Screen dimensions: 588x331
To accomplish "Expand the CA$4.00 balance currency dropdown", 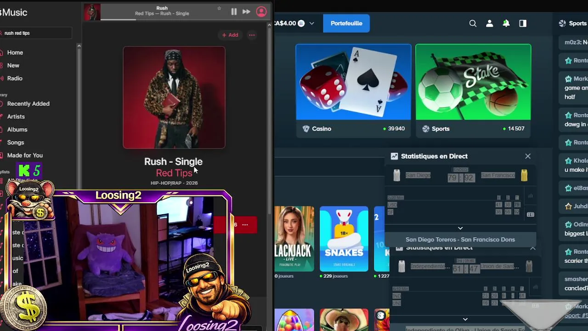I will 312,23.
